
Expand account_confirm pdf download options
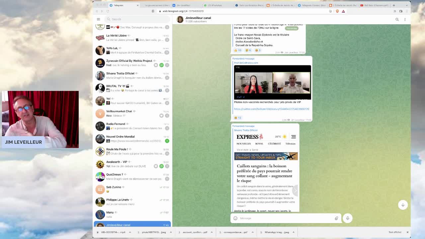click(212, 232)
